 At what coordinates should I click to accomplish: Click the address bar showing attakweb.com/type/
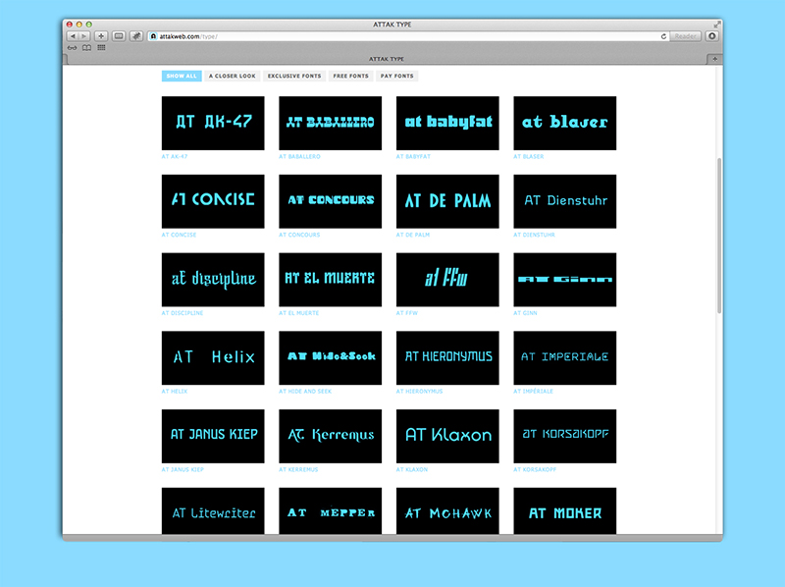pos(408,36)
